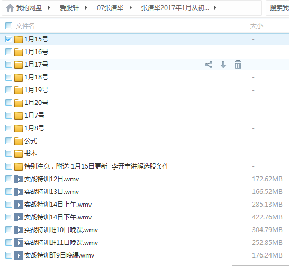
Task: Check the box for 实战特训13日.wmv
Action: point(8,192)
